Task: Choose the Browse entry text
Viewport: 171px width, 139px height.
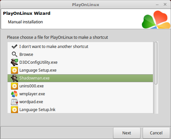Action: (26, 55)
